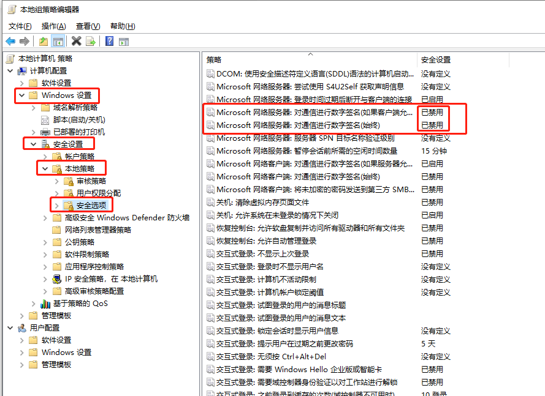Click the Delete (X) toolbar icon
This screenshot has height=396, width=545.
(76, 41)
